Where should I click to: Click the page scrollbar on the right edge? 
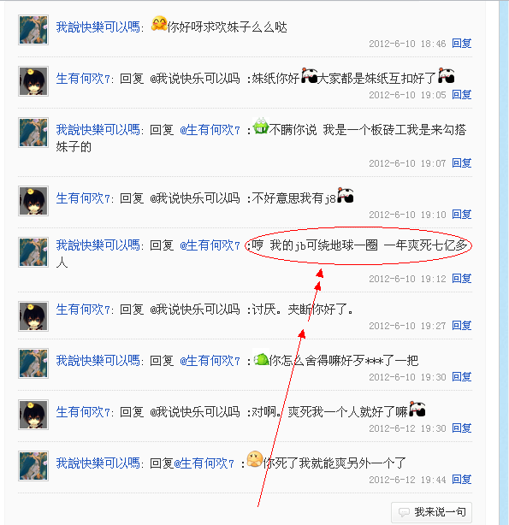504,262
